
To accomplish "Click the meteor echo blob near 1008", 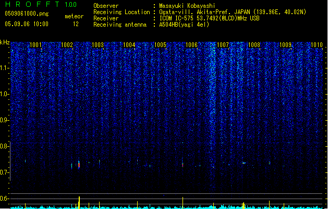I will point(244,163).
